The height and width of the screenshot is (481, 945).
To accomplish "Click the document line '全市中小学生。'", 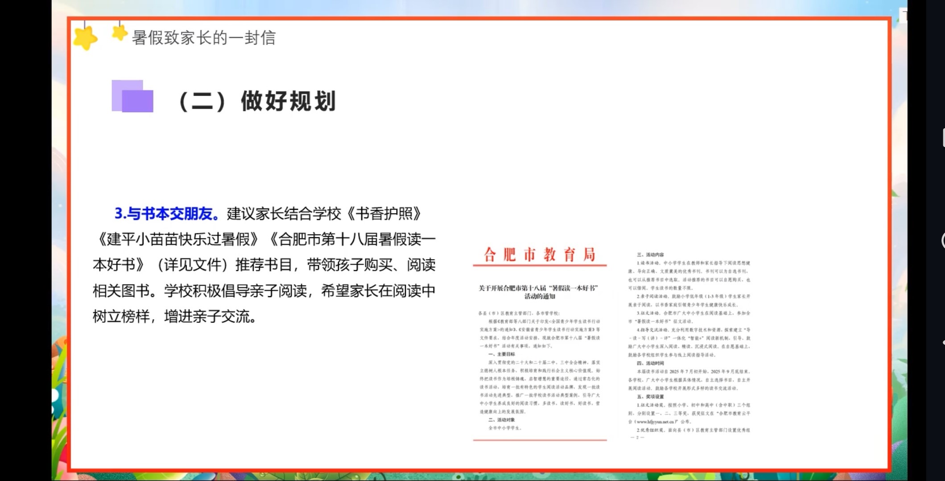I will (505, 428).
